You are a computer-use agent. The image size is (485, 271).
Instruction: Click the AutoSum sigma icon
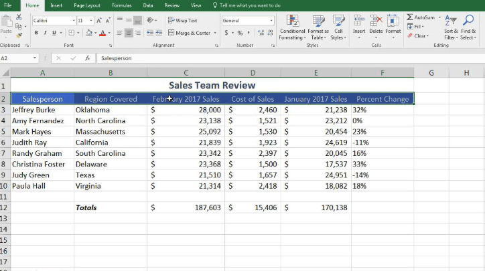(x=411, y=17)
